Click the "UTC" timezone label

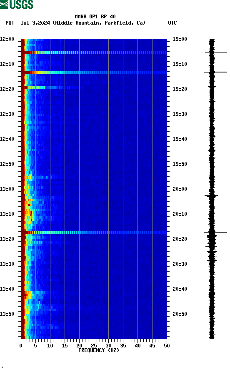[172, 23]
